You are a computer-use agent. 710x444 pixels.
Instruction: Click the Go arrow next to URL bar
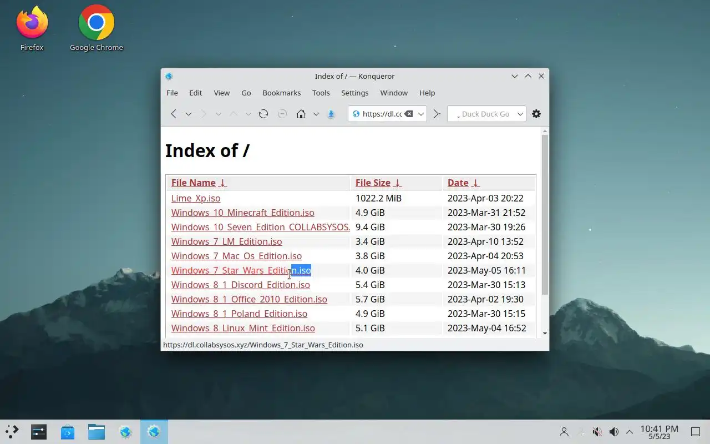click(437, 114)
